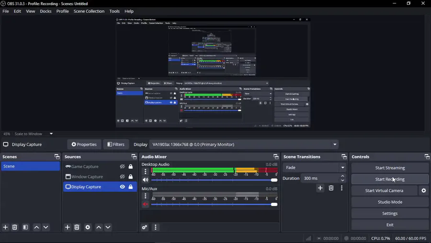
Task: Show the Game Capture source
Action: (x=122, y=166)
